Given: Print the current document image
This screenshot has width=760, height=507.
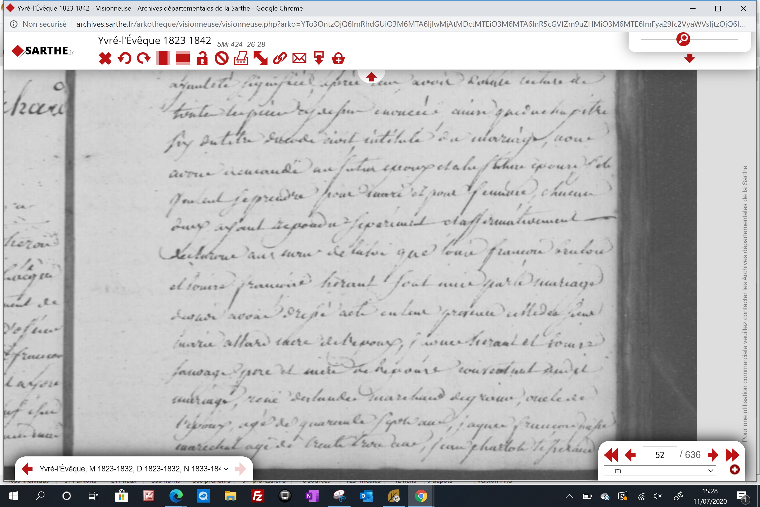Looking at the screenshot, I should click(241, 59).
